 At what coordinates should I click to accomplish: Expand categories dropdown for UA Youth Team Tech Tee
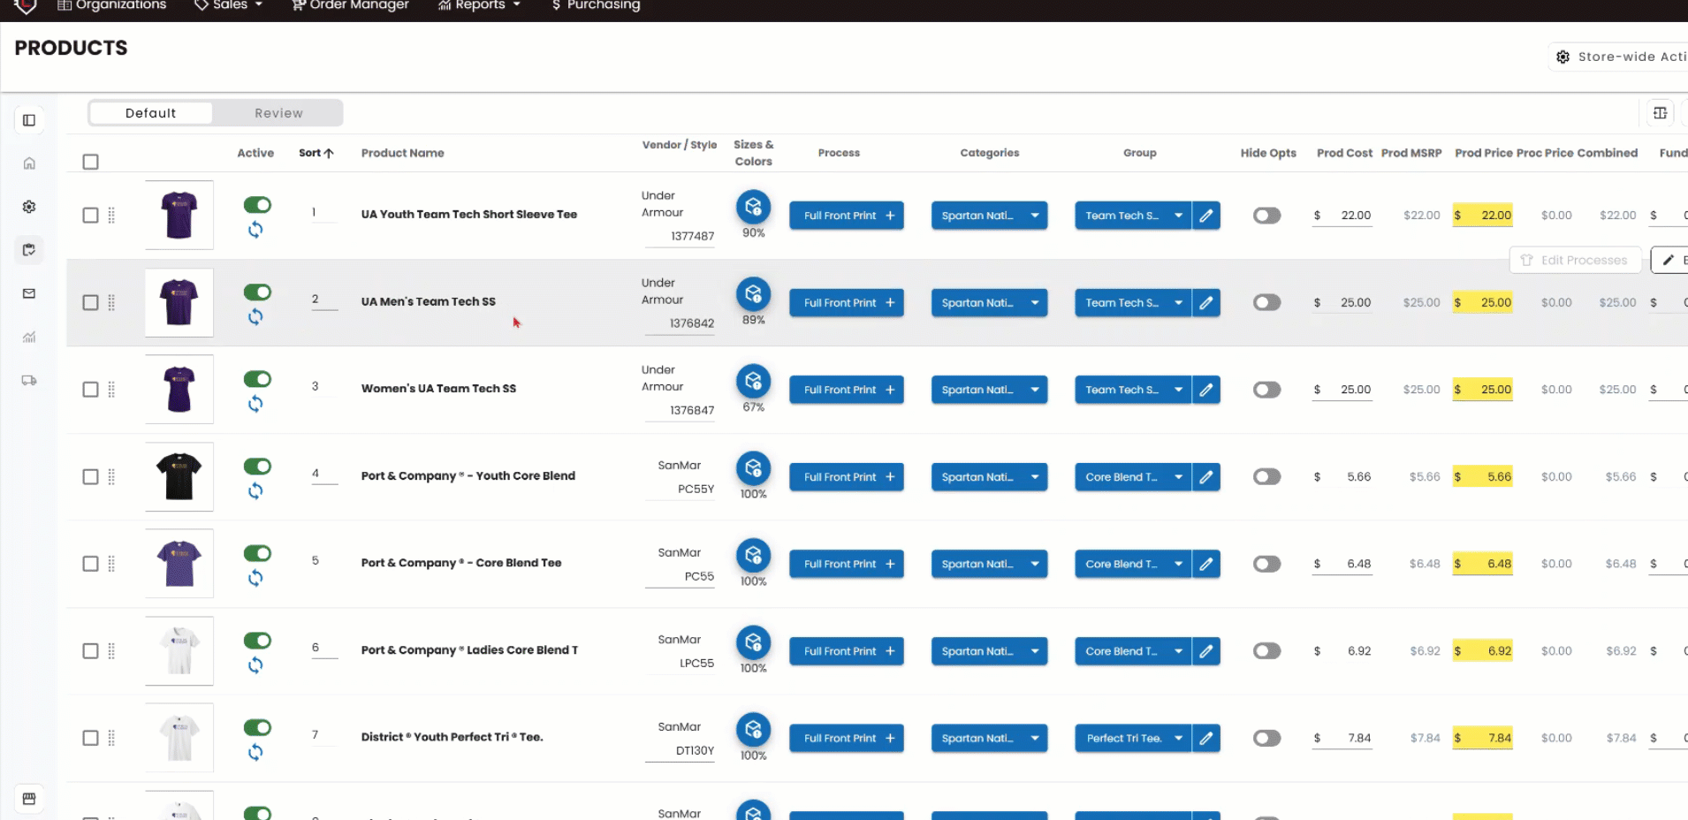pyautogui.click(x=1034, y=216)
